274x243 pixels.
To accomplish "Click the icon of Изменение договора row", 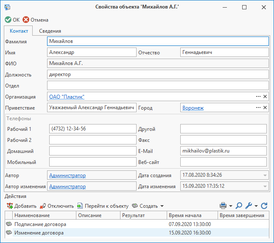I will [9, 232].
